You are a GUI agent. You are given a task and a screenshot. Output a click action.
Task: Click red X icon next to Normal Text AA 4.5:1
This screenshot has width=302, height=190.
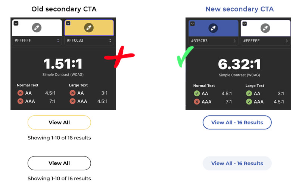click(x=20, y=93)
